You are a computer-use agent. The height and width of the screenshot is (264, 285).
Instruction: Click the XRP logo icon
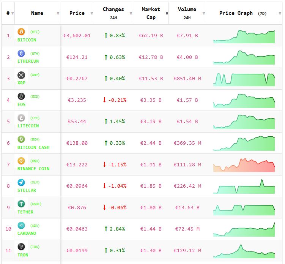click(x=21, y=75)
